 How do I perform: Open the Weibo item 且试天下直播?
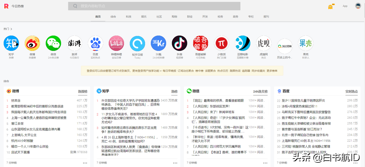pos(20,152)
